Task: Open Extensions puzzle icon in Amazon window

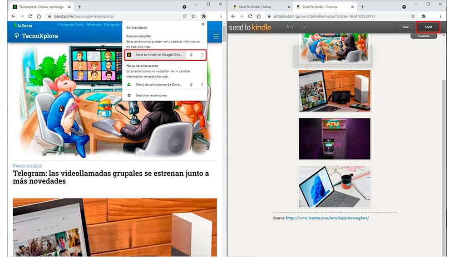Action: point(423,16)
